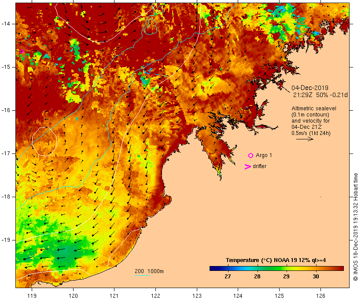
Task: Click the IMOS copyright timestamp text
Action: [x=355, y=227]
